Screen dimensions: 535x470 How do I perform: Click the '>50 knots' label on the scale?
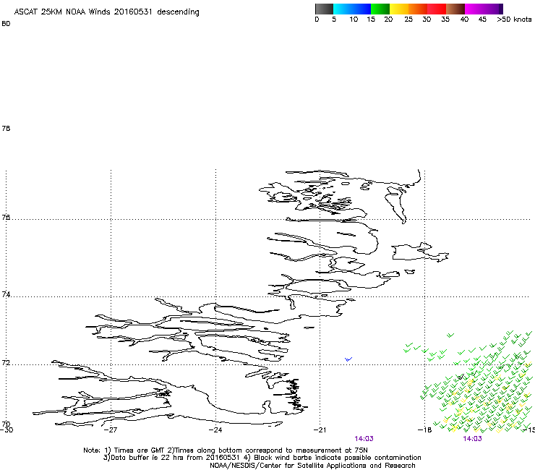pos(514,20)
